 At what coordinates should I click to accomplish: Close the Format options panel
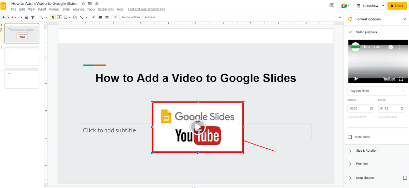[405, 19]
